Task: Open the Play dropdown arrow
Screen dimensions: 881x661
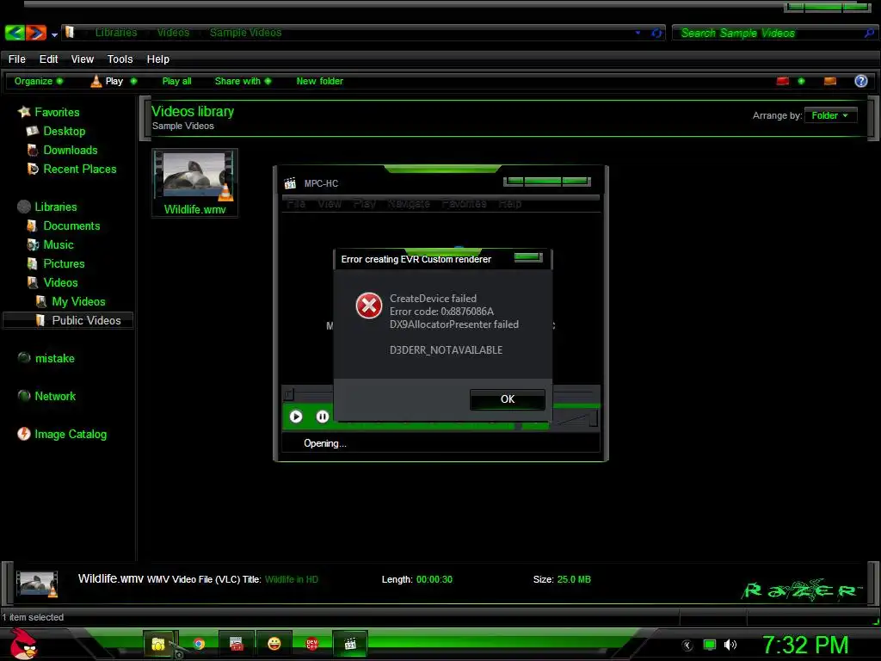Action: (133, 81)
